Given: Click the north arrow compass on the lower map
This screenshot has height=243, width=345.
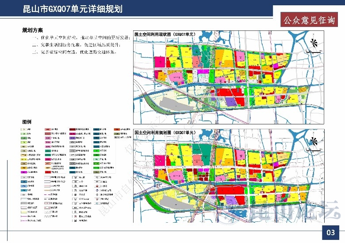Looking at the screenshot, I should pyautogui.click(x=314, y=141).
